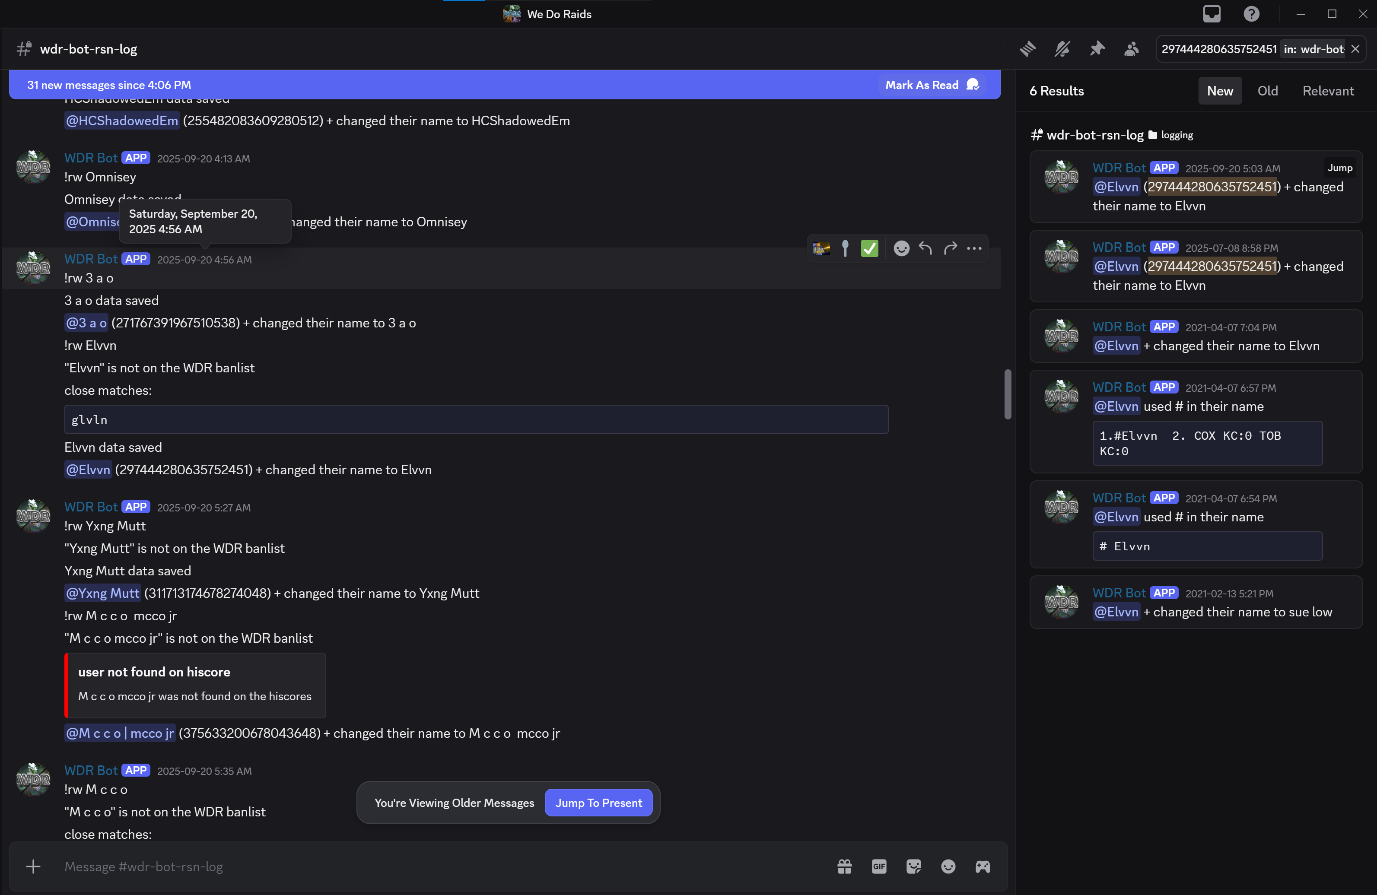Open the Threads icon in channel header

(1027, 49)
